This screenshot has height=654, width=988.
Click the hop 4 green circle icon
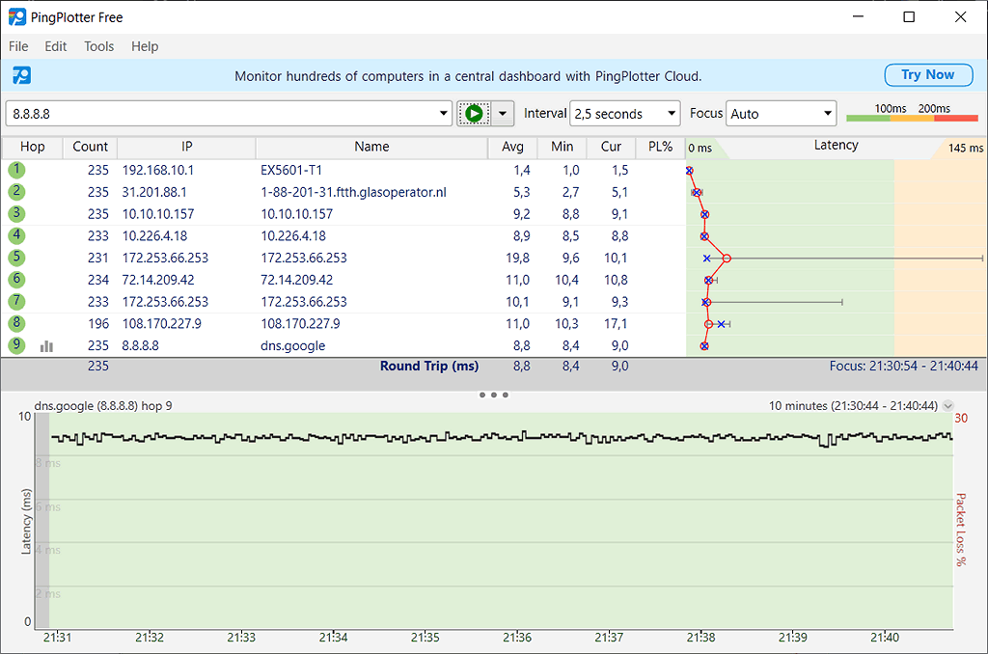coord(16,235)
